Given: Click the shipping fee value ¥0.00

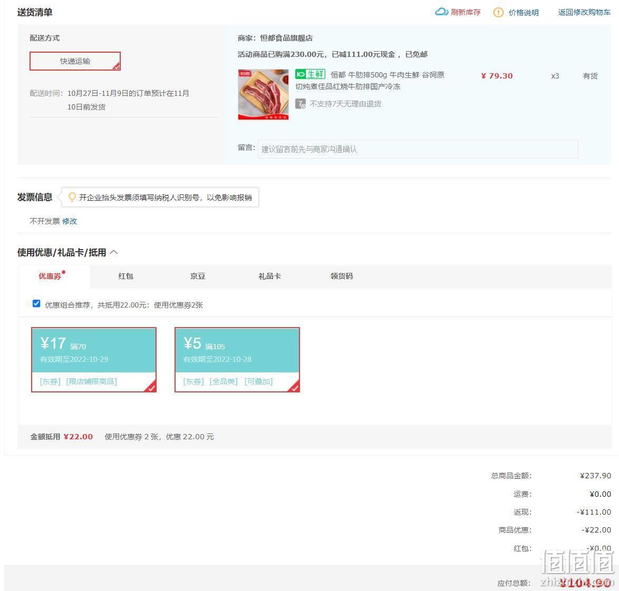Looking at the screenshot, I should (600, 494).
